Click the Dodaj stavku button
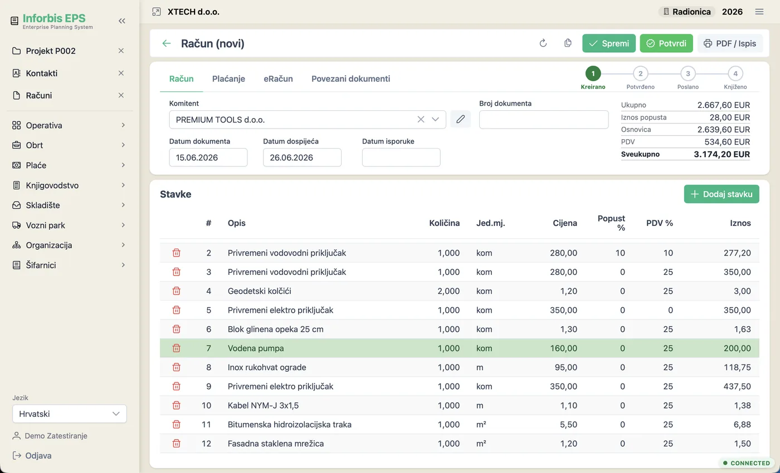The height and width of the screenshot is (473, 780). 721,194
